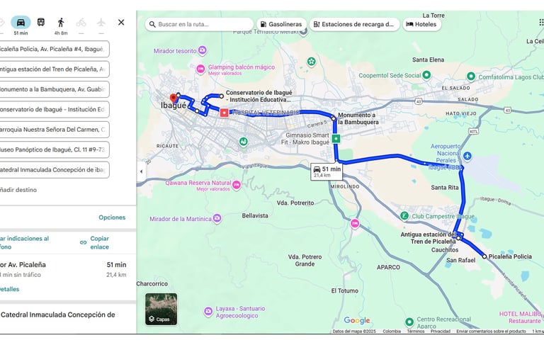Click the chain link copy icon

(84, 242)
